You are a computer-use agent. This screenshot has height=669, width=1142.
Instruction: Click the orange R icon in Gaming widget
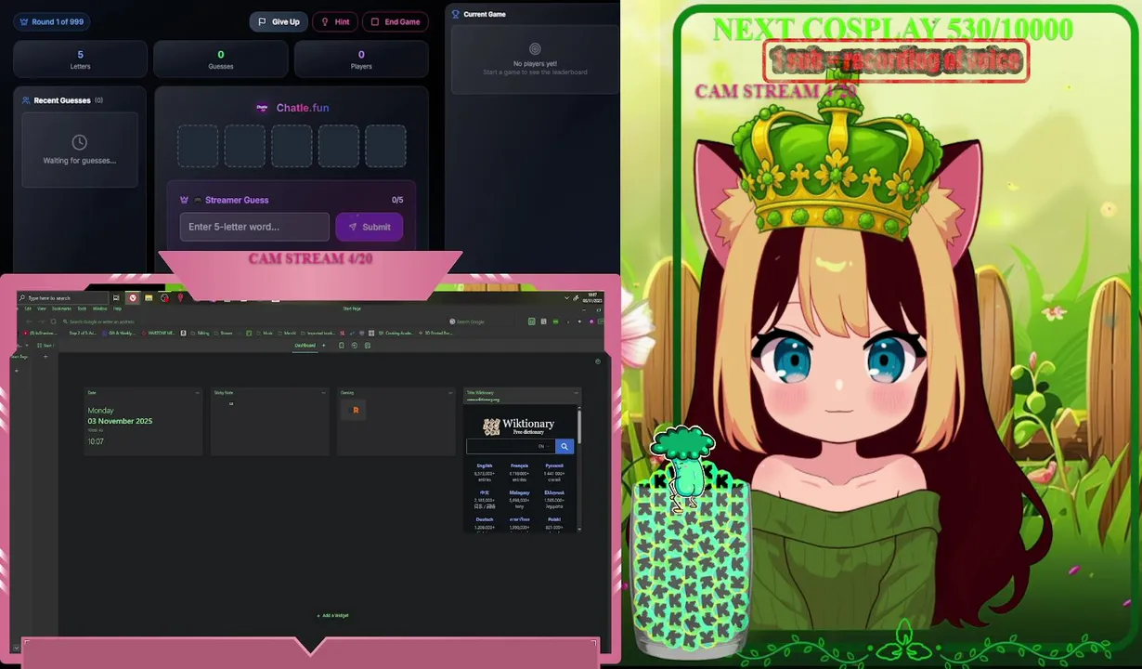pos(354,410)
